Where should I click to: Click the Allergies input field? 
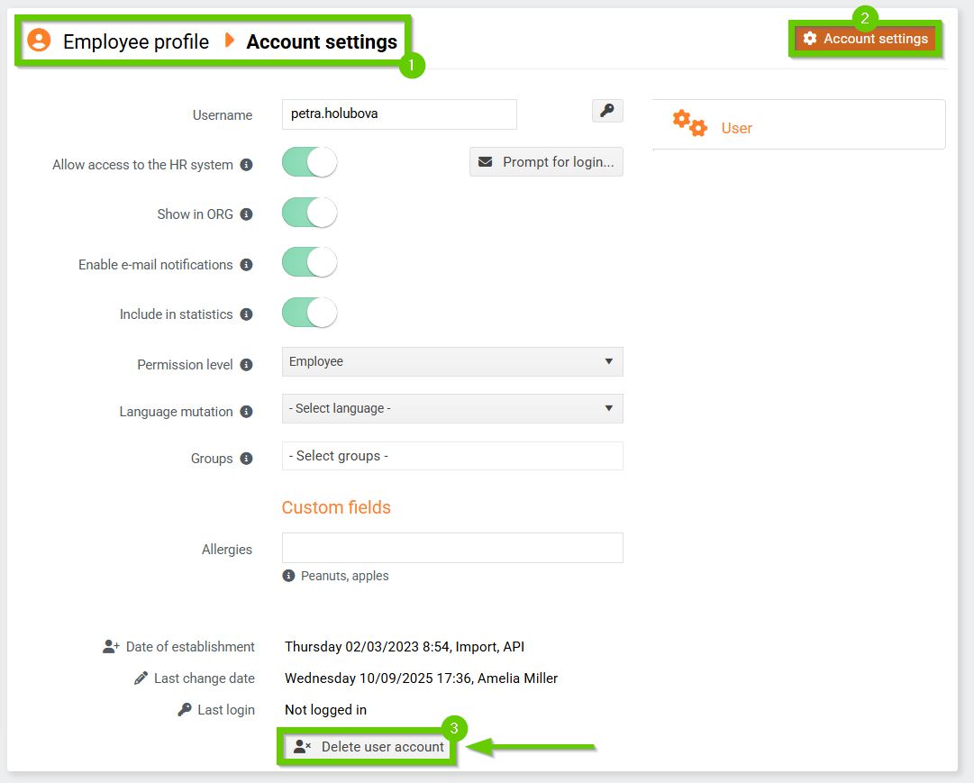pos(452,548)
